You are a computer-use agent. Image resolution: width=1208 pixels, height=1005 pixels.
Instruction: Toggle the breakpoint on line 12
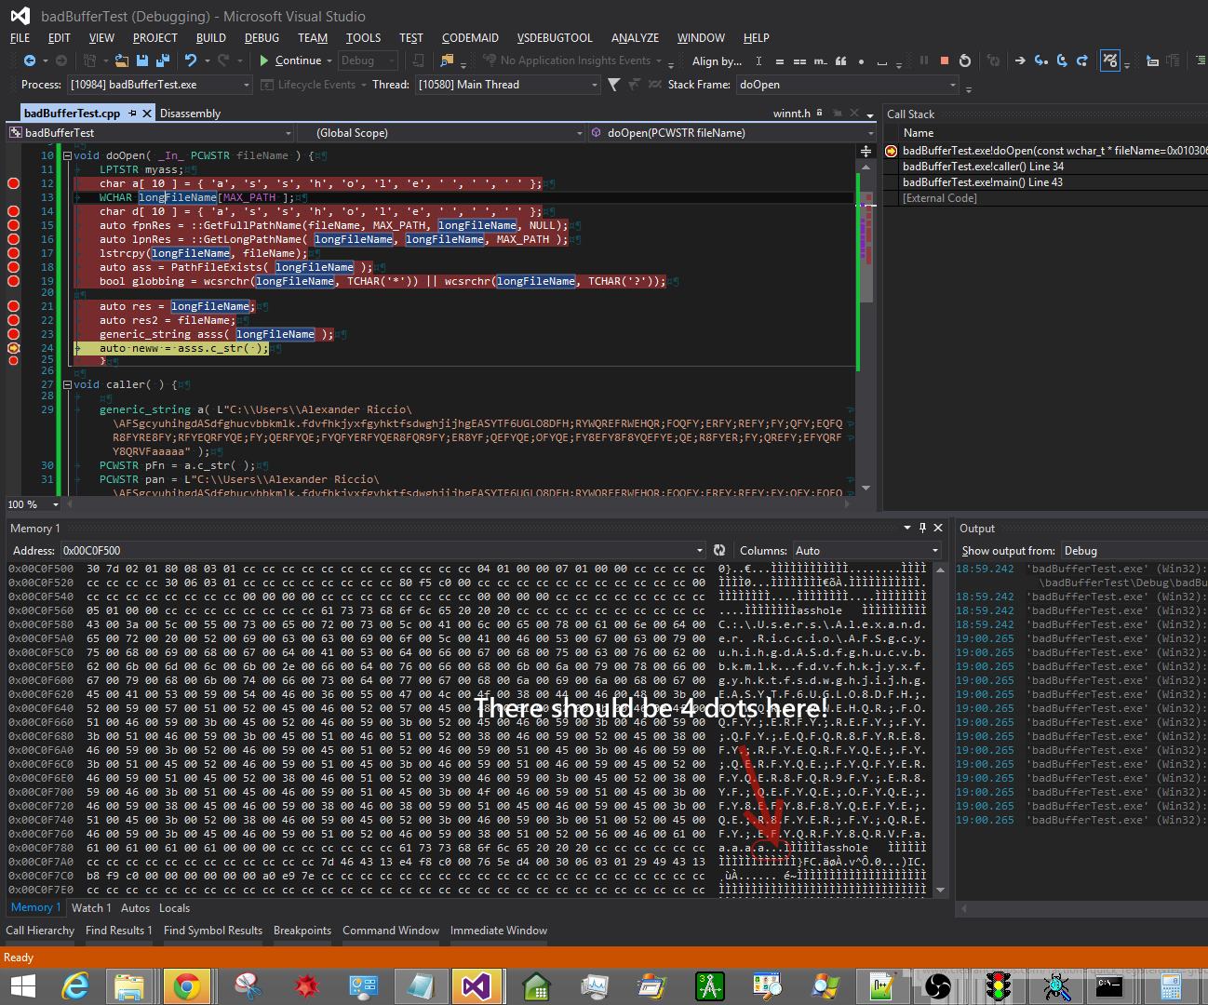pos(13,183)
